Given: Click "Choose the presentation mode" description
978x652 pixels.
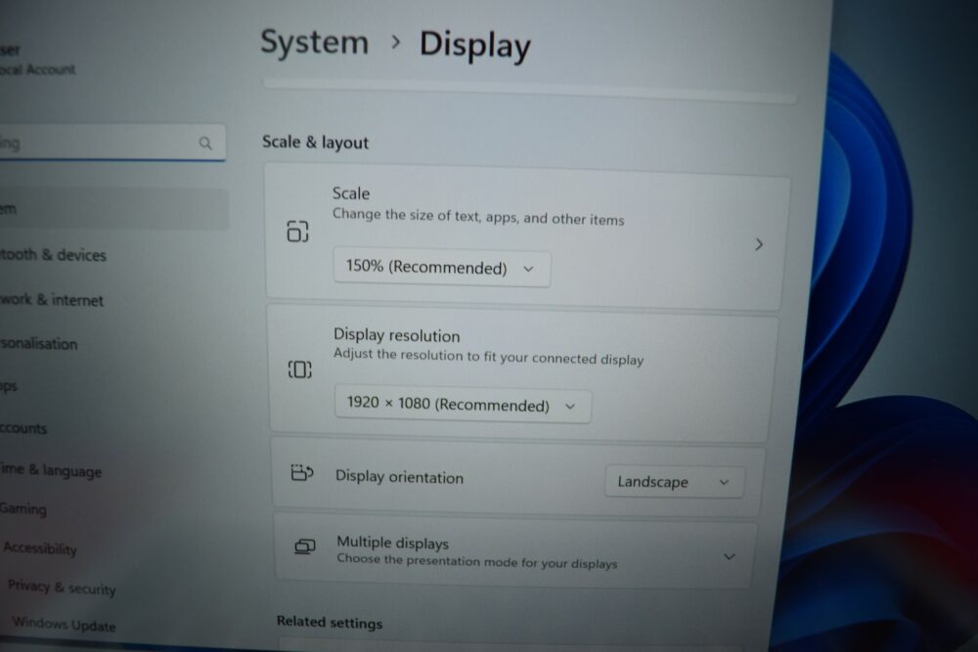Looking at the screenshot, I should click(477, 561).
